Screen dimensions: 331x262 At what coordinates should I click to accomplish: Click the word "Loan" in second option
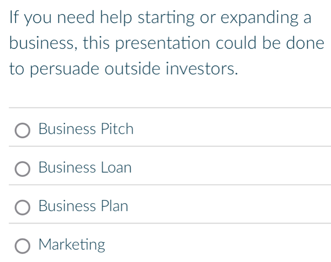coord(116,168)
